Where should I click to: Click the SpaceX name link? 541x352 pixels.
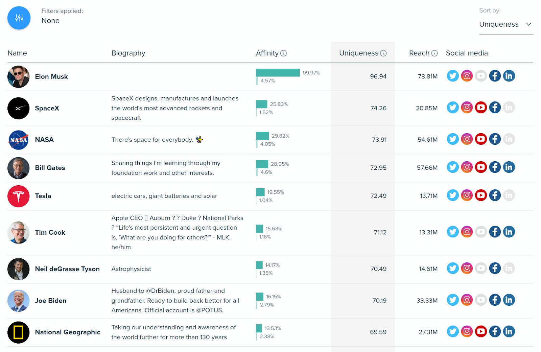tap(47, 108)
